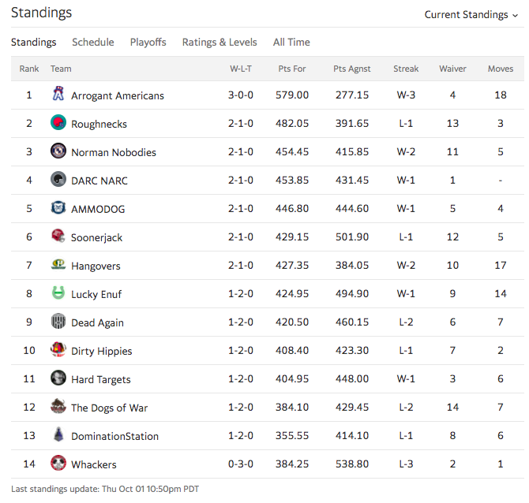Open the Hangovers team page link
This screenshot has height=503, width=529.
pos(96,266)
